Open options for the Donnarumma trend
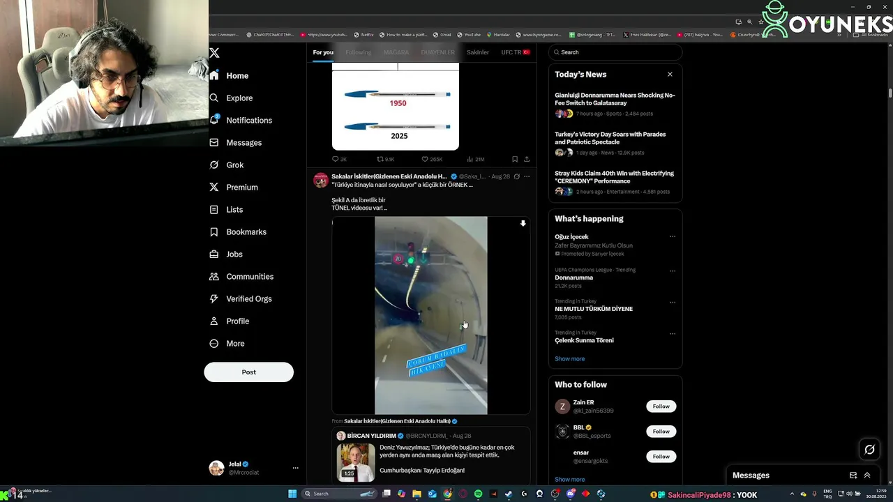This screenshot has height=502, width=893. (x=673, y=271)
